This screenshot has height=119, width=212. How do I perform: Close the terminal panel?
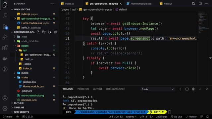click(x=207, y=89)
